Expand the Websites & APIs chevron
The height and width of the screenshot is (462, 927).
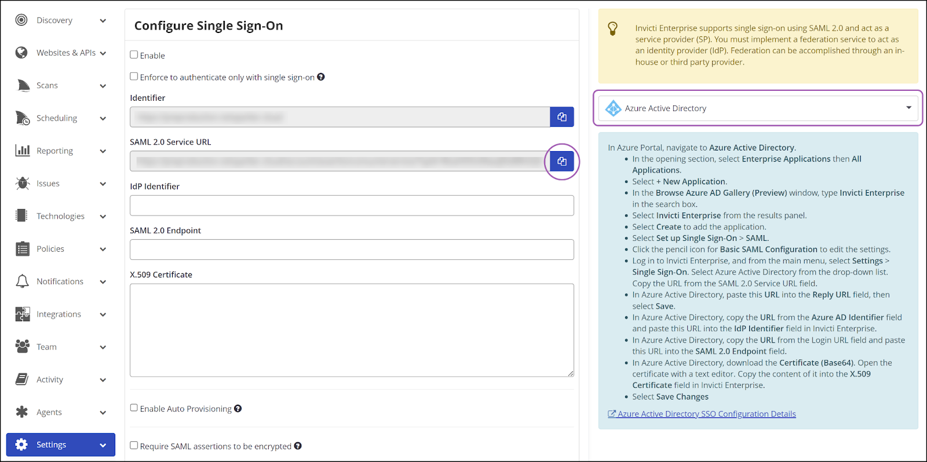pos(103,53)
